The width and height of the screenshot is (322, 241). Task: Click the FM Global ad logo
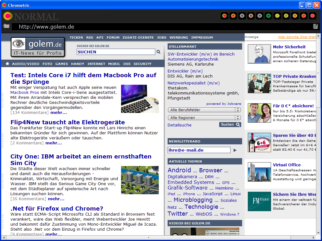[259, 201]
